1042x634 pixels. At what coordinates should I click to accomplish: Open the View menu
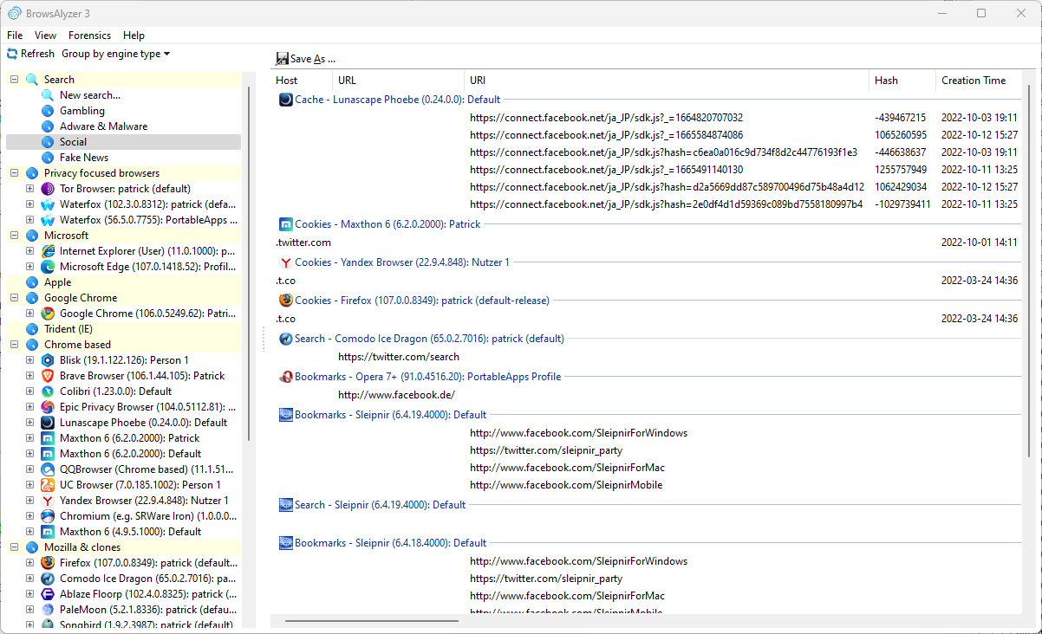tap(45, 36)
